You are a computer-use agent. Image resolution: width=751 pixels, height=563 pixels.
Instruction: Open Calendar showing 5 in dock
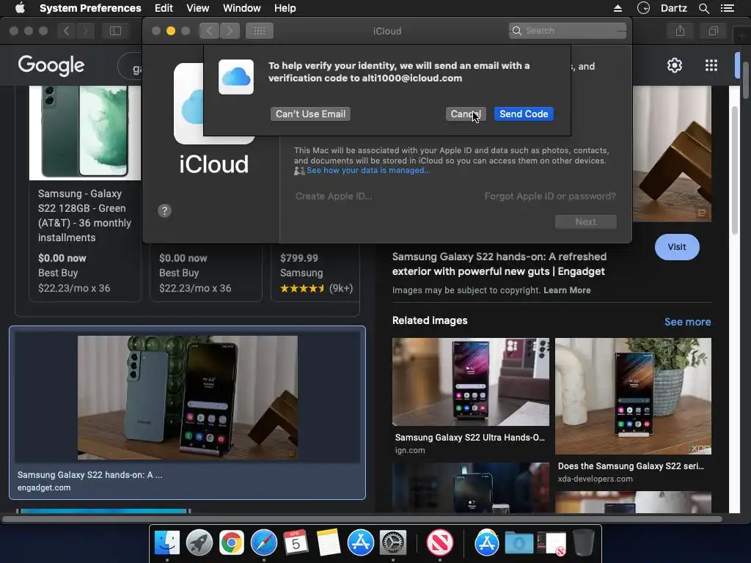coord(296,543)
